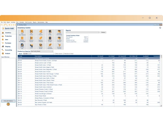Select row Bread, Multi-Grain, Hot Dog
This screenshot has width=163, height=122.
[x=89, y=76]
